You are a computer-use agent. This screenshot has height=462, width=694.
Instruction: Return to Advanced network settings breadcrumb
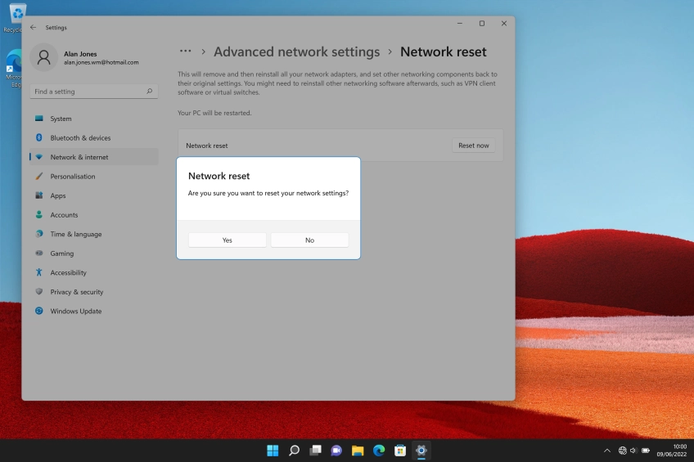point(296,52)
